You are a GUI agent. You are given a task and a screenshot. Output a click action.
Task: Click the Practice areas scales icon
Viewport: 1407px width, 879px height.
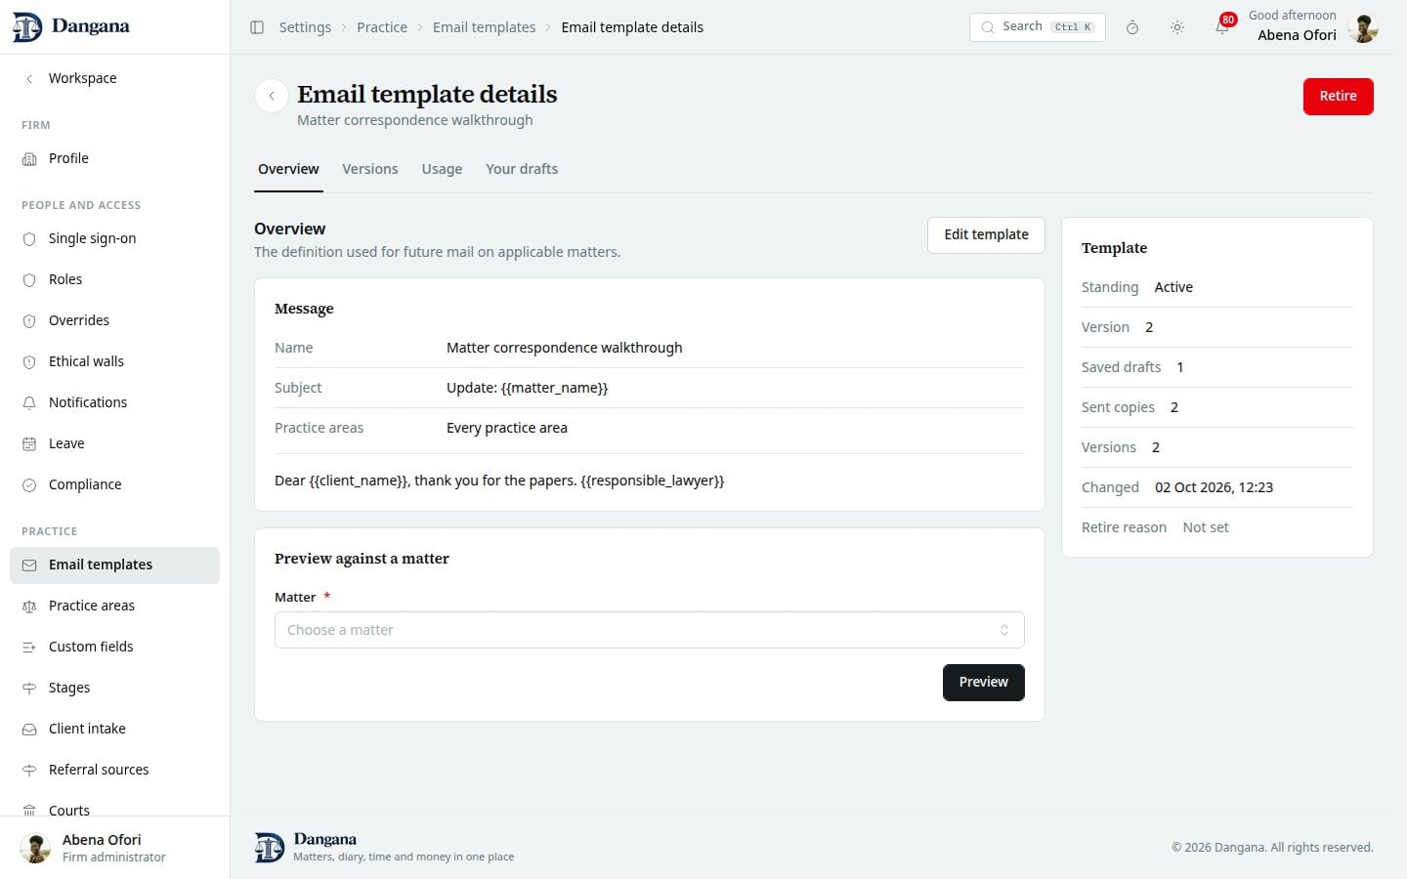coord(29,606)
